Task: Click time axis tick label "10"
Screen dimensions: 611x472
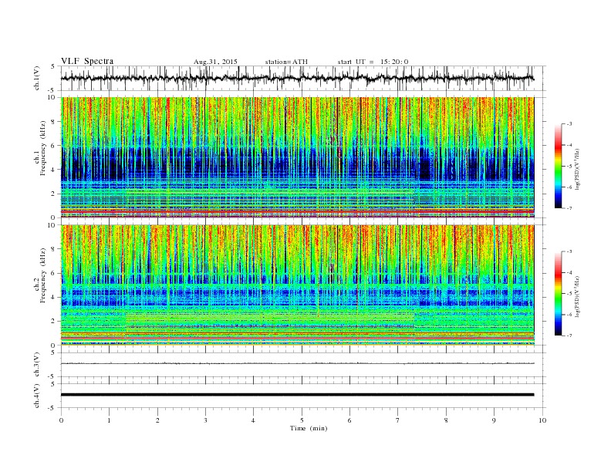Action: [x=542, y=420]
